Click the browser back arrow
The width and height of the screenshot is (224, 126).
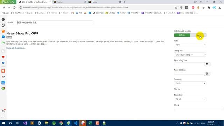pos(4,8)
